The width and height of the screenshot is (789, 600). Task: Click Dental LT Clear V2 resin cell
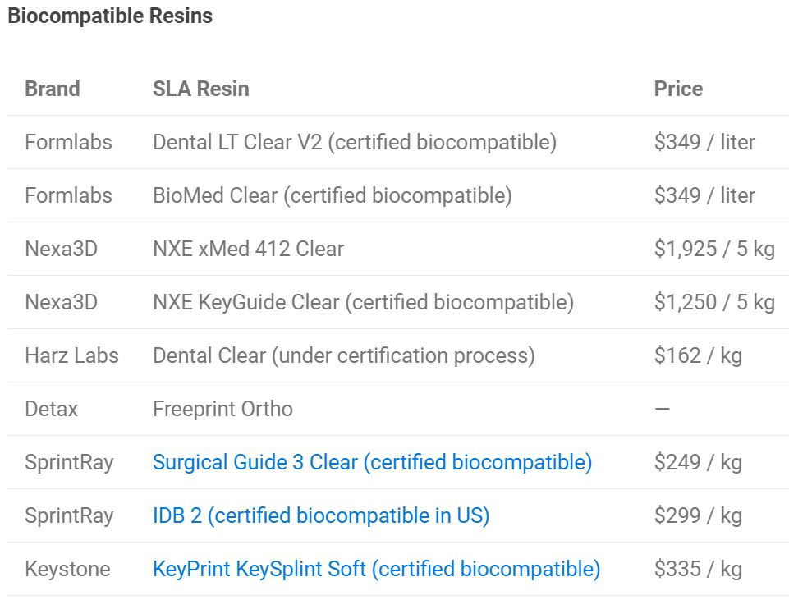pos(355,142)
